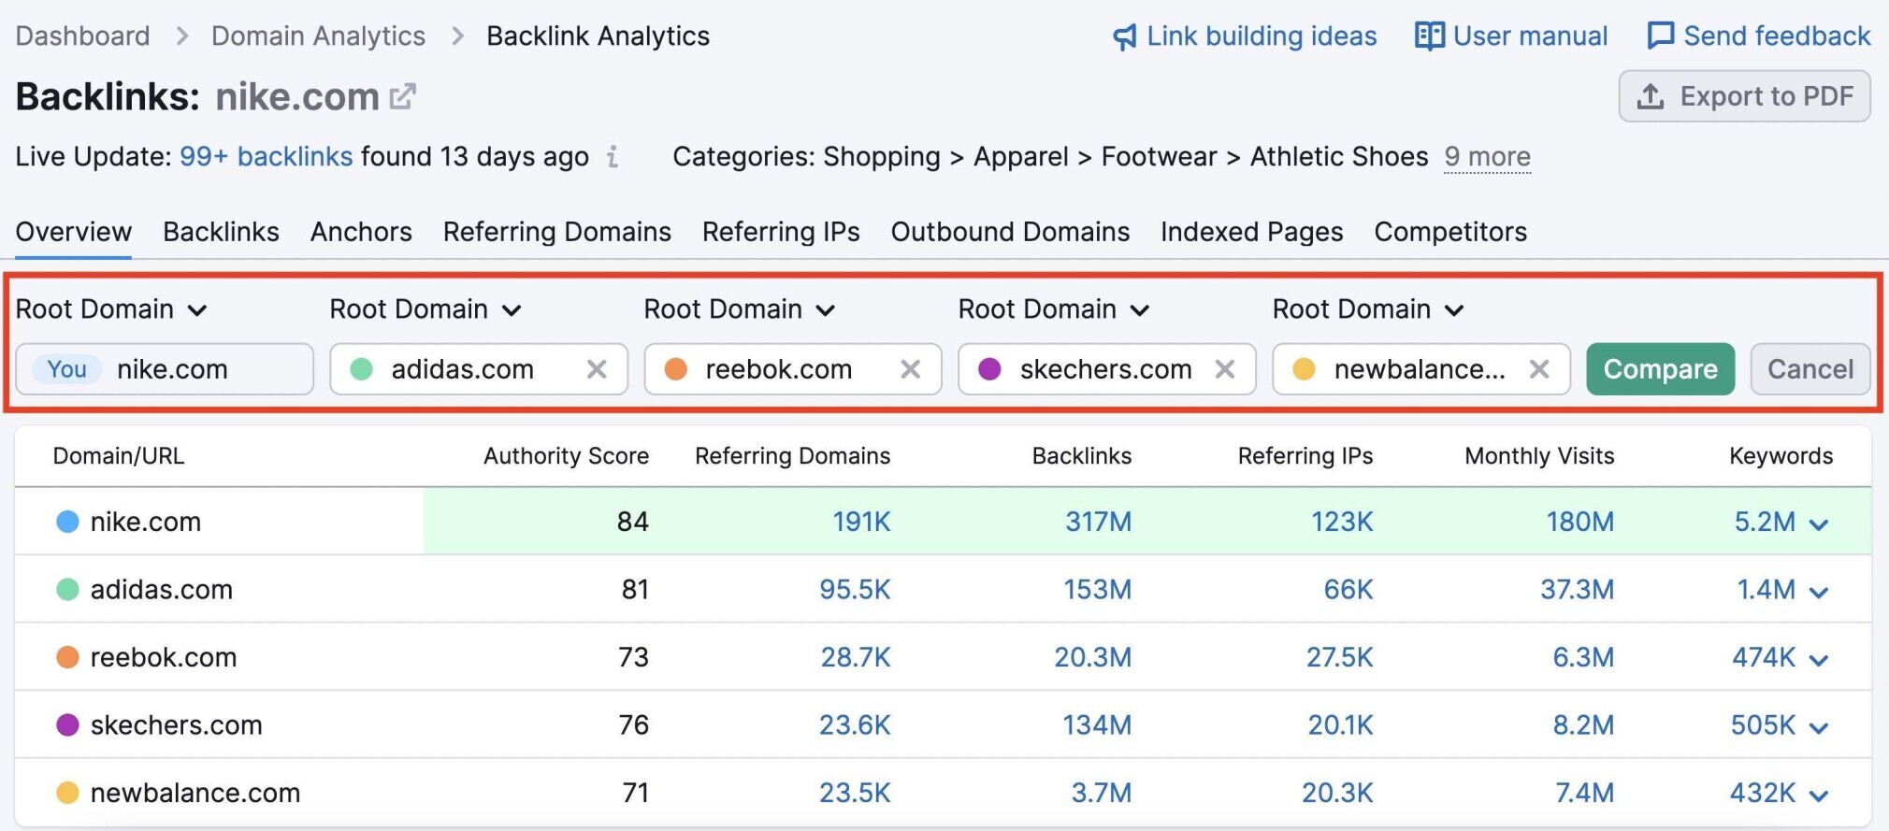Click the adidas.com domain input field
The width and height of the screenshot is (1889, 831).
(479, 369)
